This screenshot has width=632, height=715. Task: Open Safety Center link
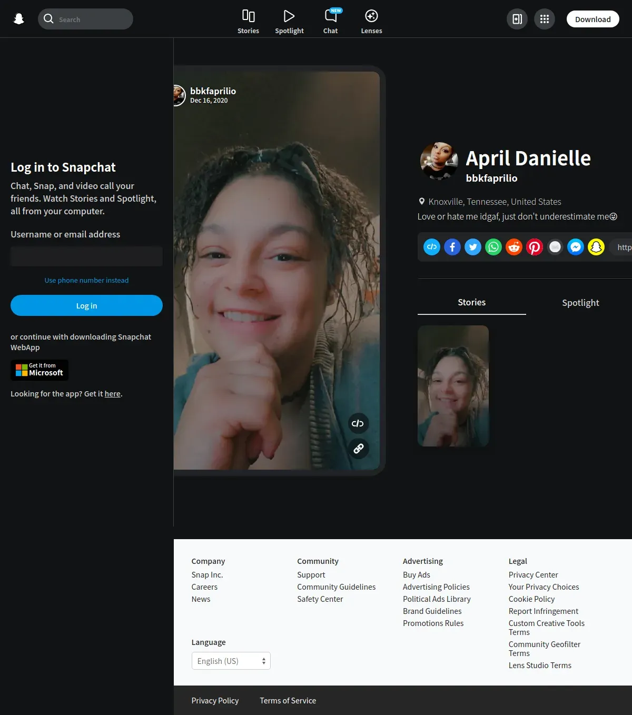click(x=320, y=599)
